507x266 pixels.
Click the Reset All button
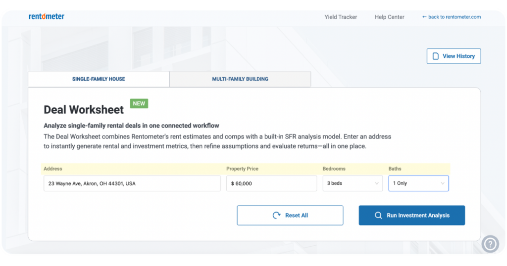pos(290,215)
